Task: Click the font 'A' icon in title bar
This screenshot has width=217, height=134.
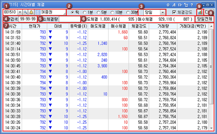Action: (174, 5)
